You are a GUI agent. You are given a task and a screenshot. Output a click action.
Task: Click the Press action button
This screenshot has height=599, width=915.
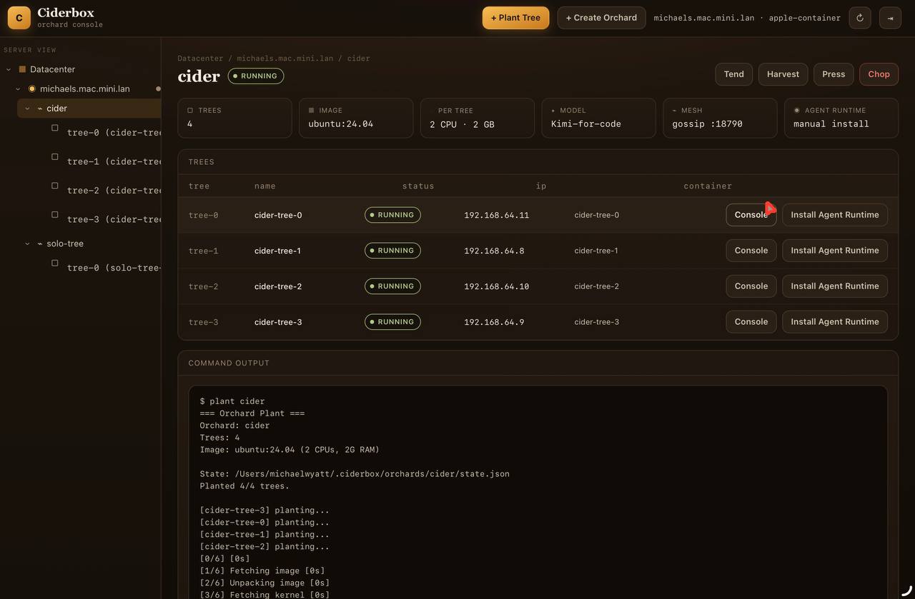834,74
